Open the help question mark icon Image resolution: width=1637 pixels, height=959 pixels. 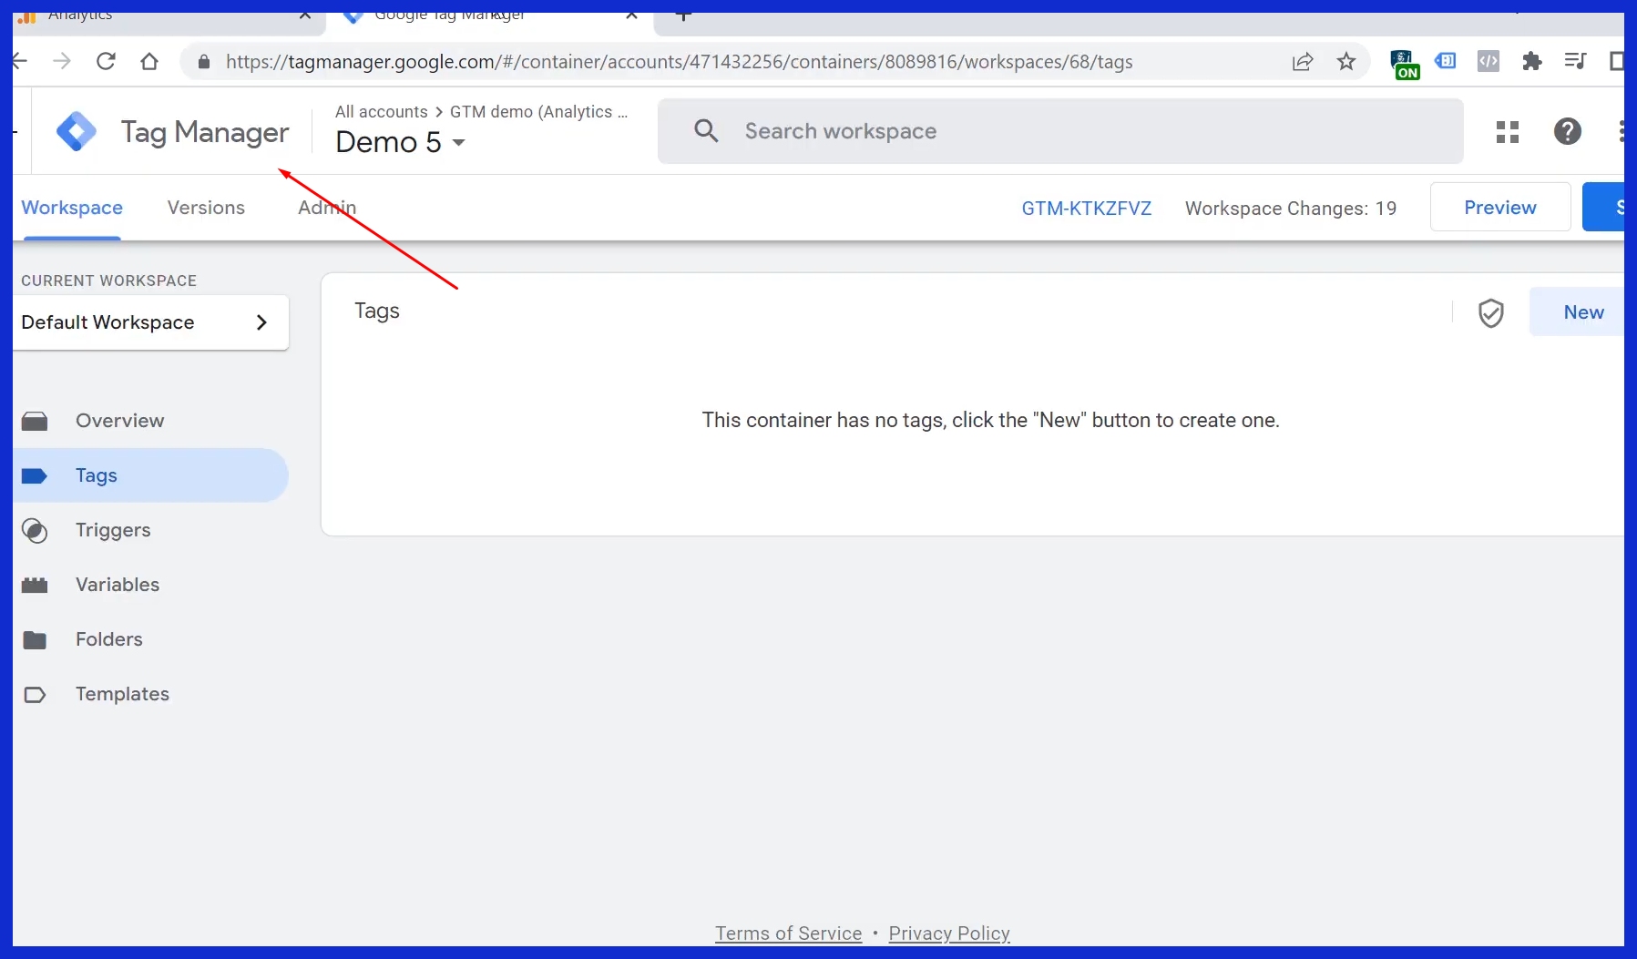click(1568, 132)
